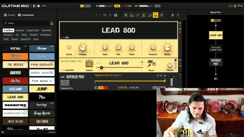Click cabinet model previous/next arrows
Screen dimensions: 244x137
tap(98, 63)
